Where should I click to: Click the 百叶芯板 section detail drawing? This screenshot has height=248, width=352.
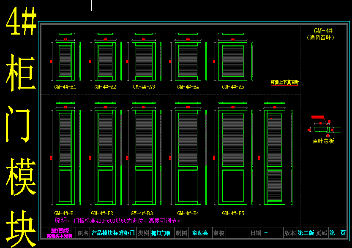(x=325, y=129)
